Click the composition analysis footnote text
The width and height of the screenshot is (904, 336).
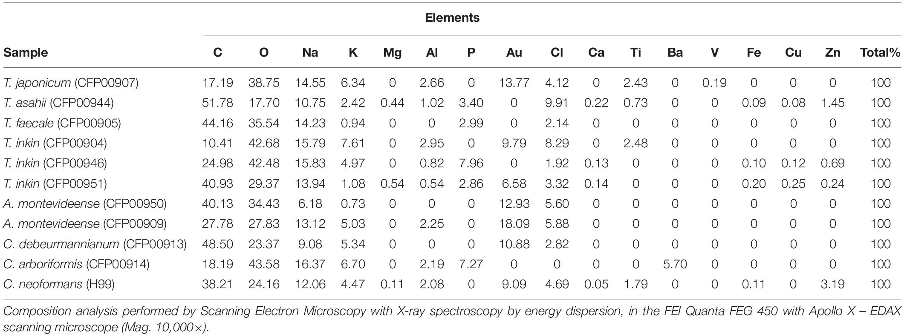click(x=452, y=319)
